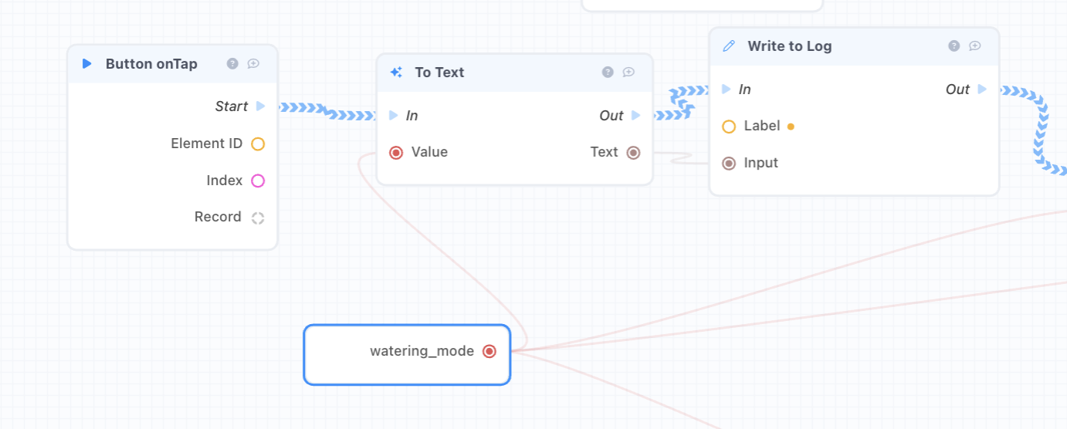Select the Text output port on To Text
This screenshot has width=1067, height=429.
coord(634,153)
